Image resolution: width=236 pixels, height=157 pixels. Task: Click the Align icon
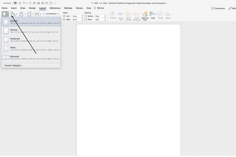(152, 14)
